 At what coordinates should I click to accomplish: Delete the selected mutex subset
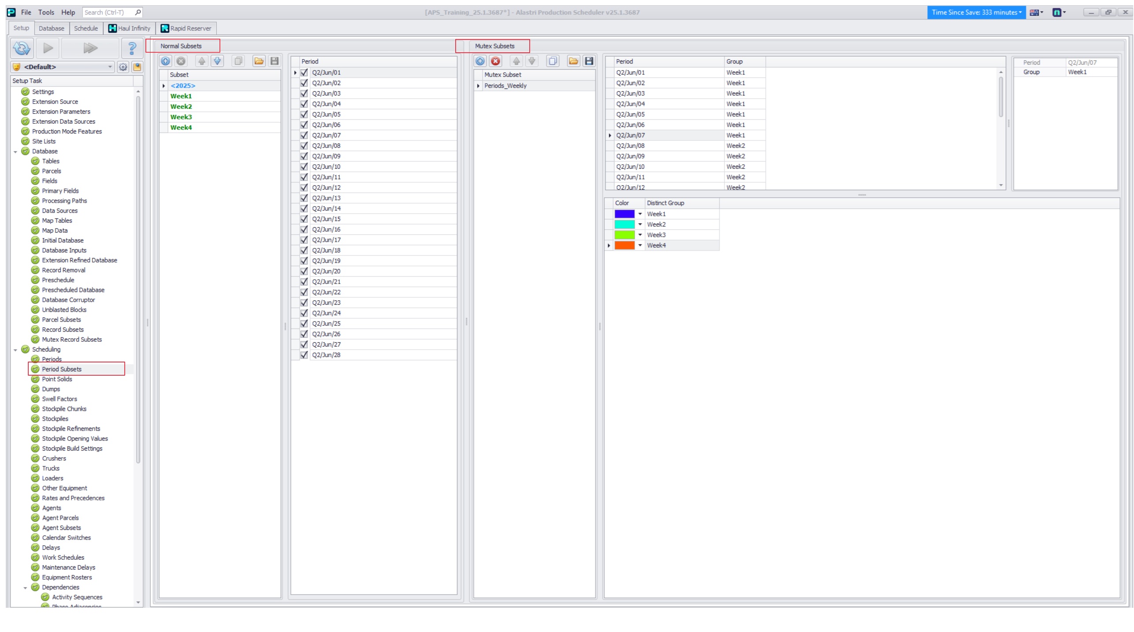495,61
